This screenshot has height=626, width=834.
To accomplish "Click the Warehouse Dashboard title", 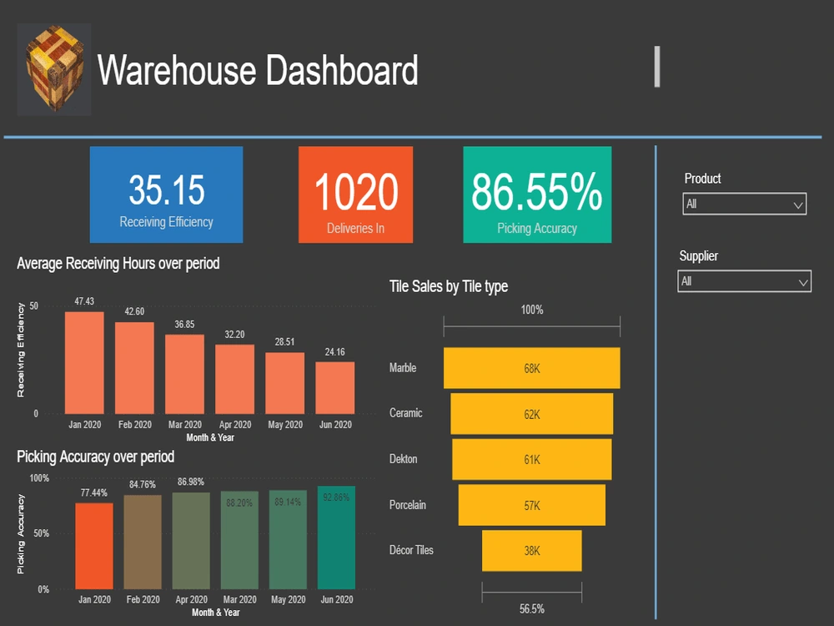I will click(x=256, y=71).
